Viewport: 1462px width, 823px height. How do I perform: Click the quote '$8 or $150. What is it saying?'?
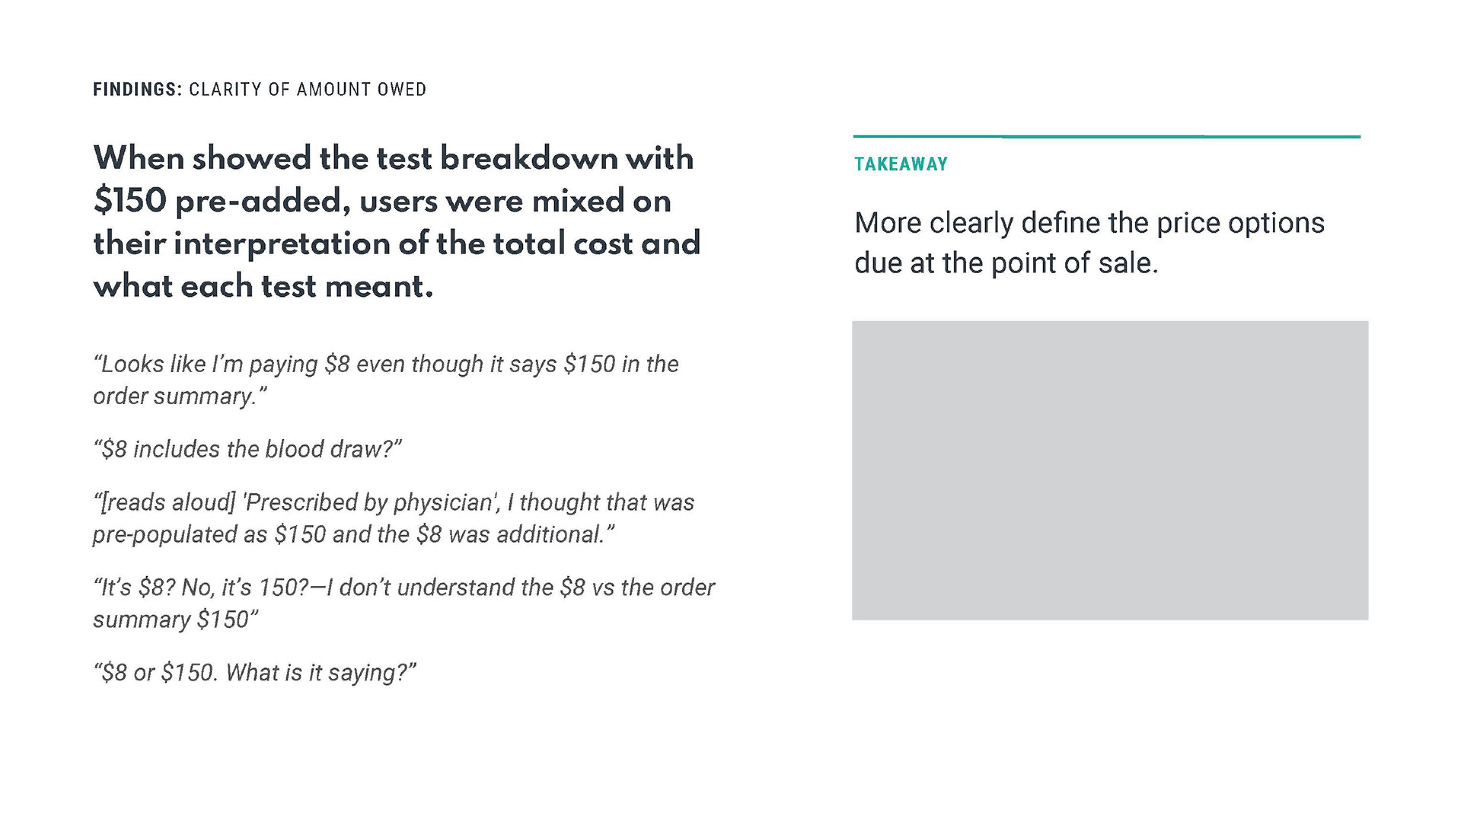tap(255, 673)
